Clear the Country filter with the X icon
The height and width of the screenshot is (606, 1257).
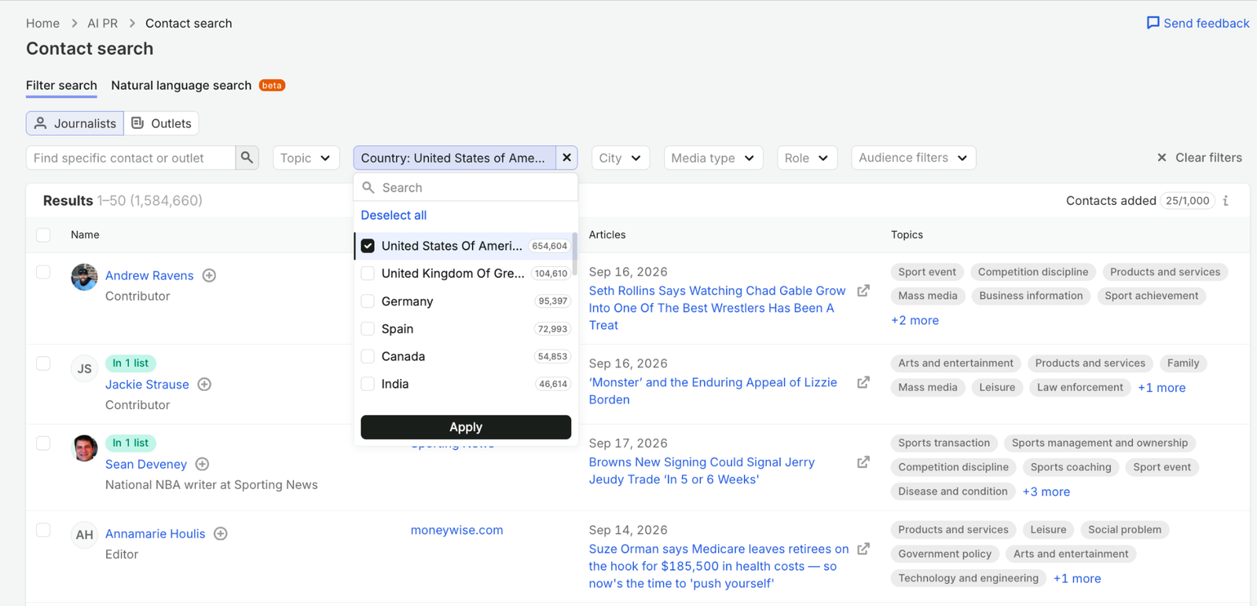566,158
